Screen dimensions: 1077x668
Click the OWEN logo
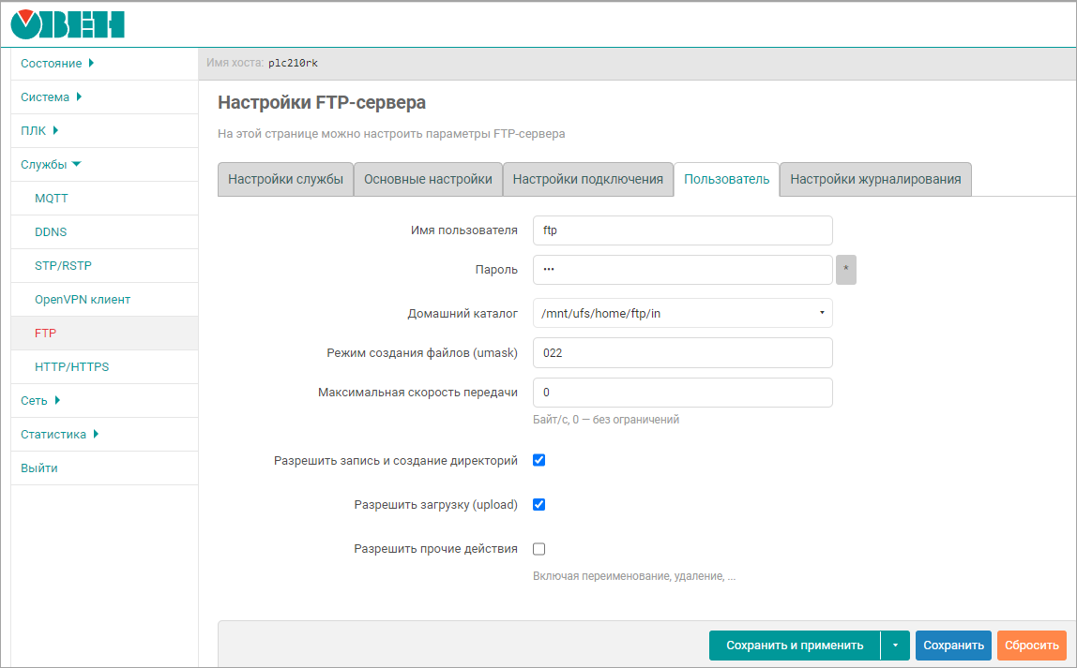tap(68, 24)
